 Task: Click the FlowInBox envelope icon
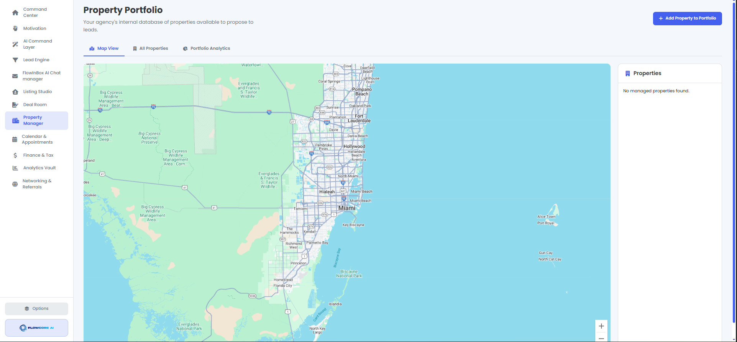tap(15, 76)
